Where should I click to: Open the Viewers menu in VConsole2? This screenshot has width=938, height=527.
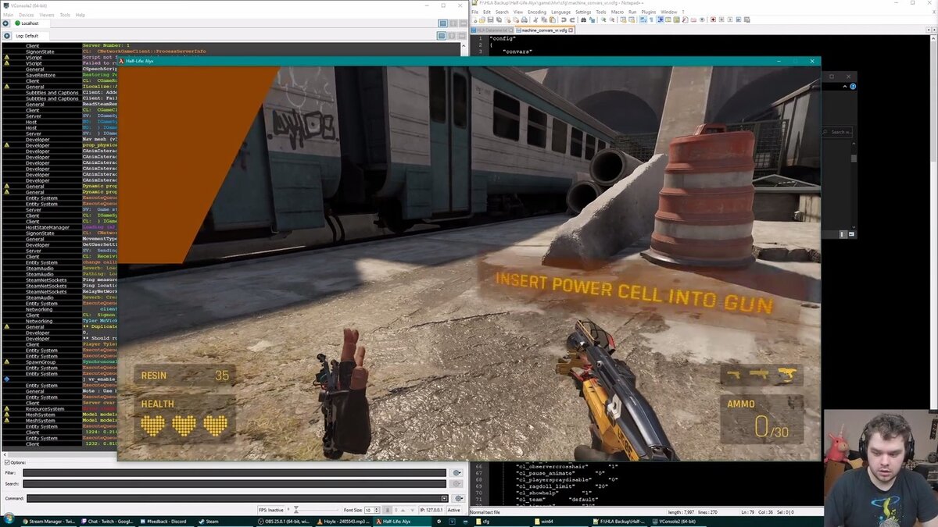click(x=47, y=15)
